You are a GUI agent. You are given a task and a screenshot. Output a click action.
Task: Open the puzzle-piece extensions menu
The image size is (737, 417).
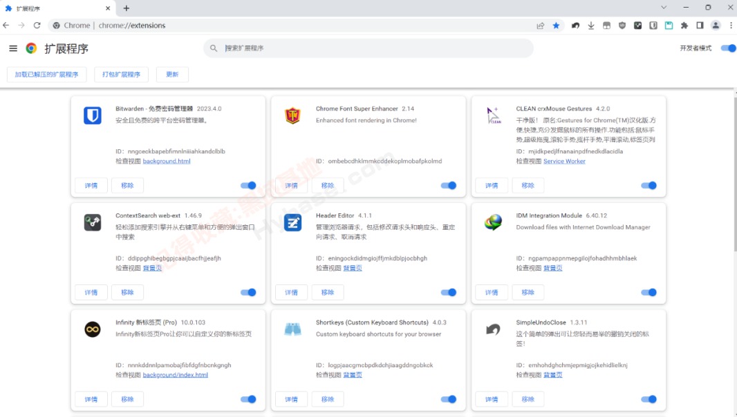[684, 26]
